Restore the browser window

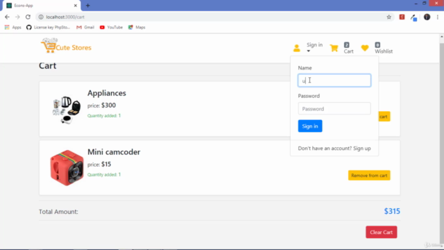point(424,3)
